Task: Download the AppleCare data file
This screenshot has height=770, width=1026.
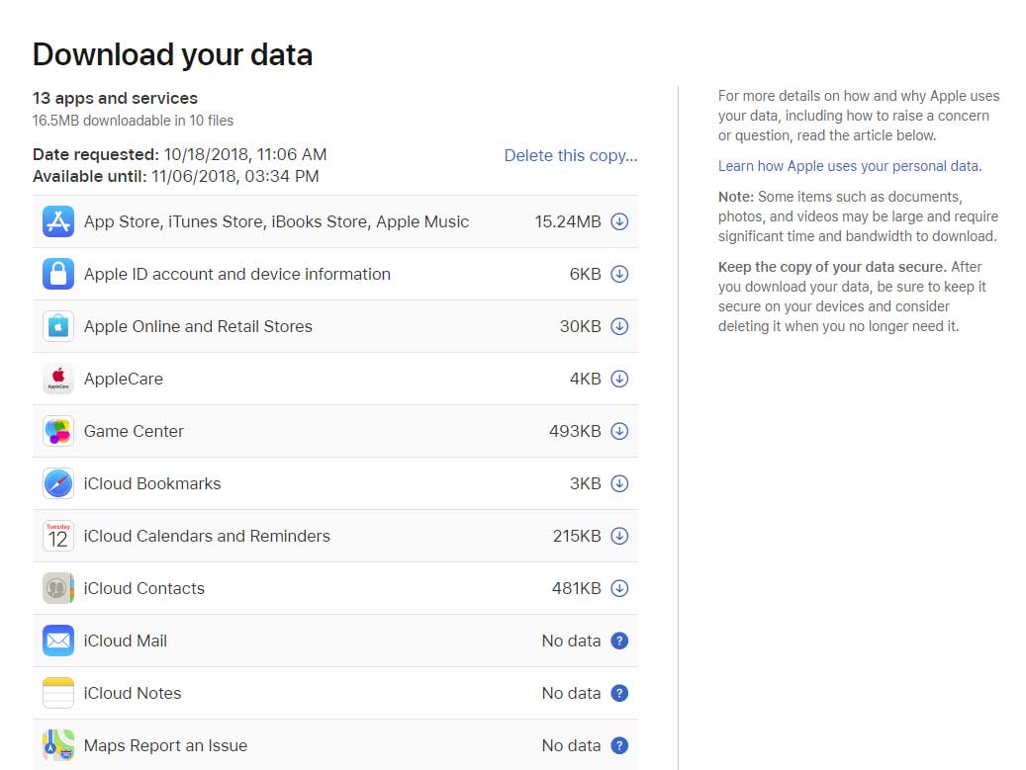Action: point(619,379)
